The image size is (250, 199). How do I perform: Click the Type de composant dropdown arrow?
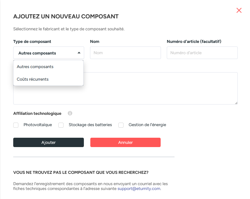79,53
